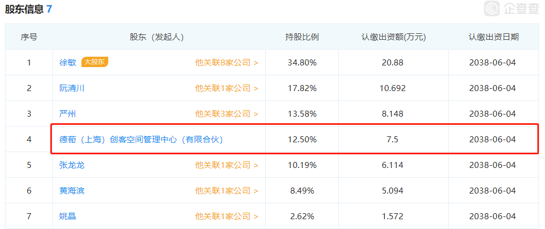
Task: Expand 他关联1家公司 for 姚晶
Action: click(x=227, y=216)
